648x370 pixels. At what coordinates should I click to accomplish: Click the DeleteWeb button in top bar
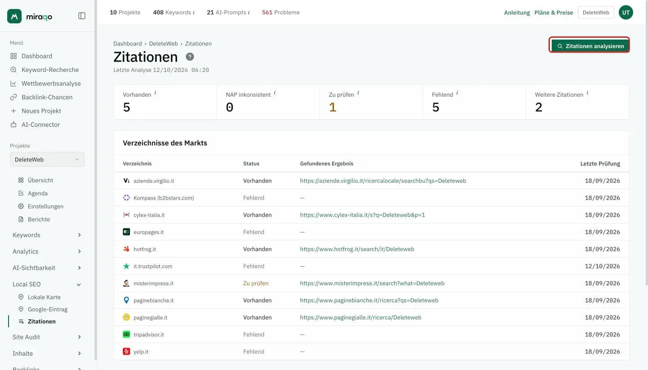point(596,13)
